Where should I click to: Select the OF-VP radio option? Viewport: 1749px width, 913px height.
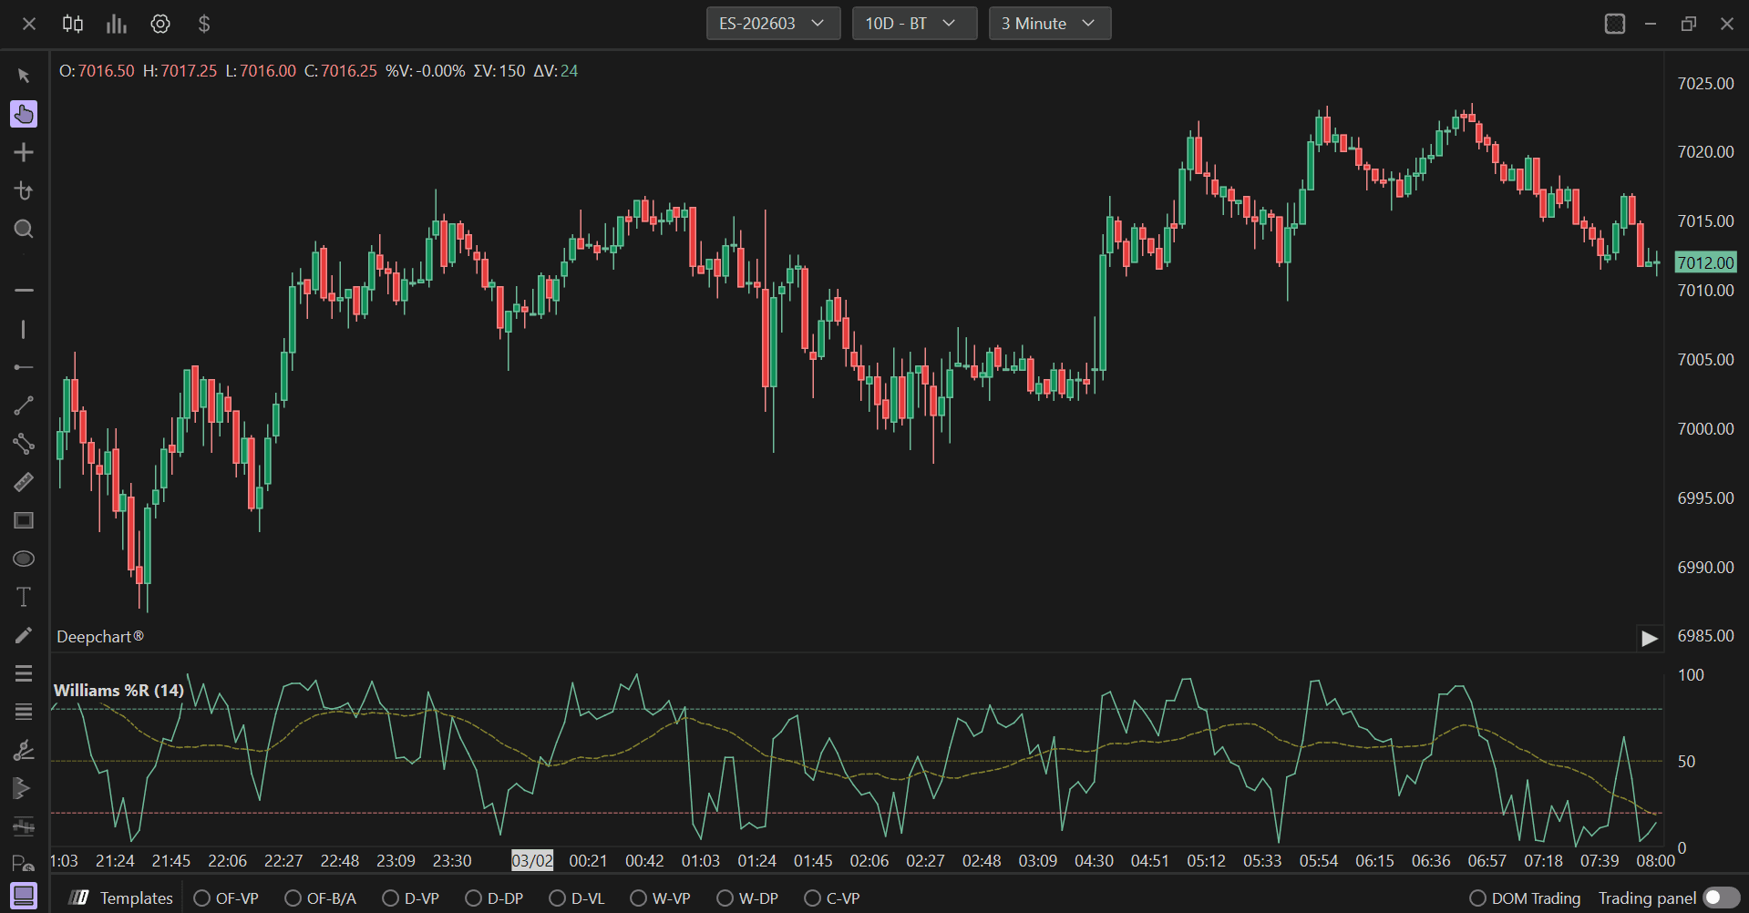click(226, 898)
